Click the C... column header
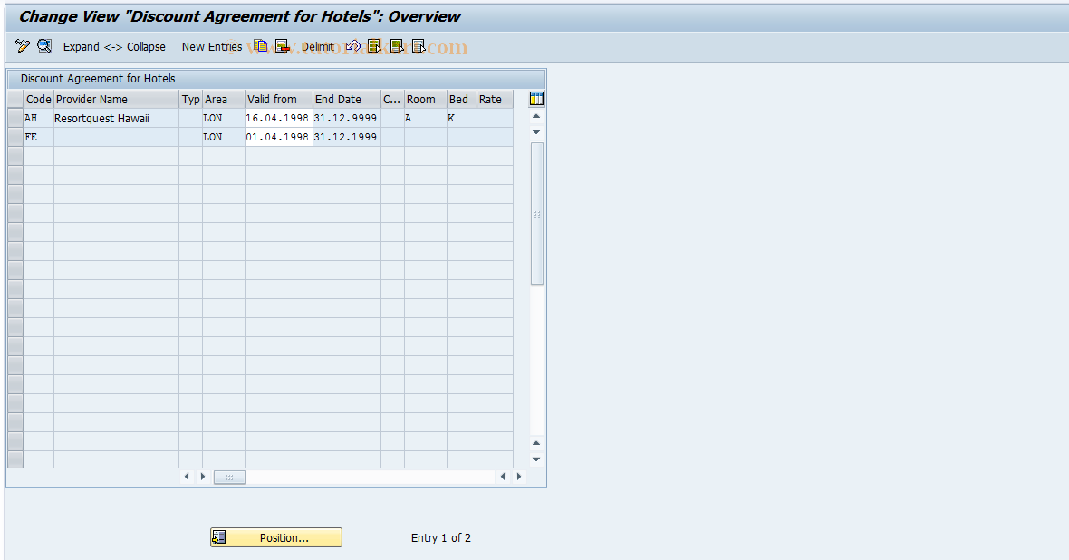1069x560 pixels. coord(392,99)
